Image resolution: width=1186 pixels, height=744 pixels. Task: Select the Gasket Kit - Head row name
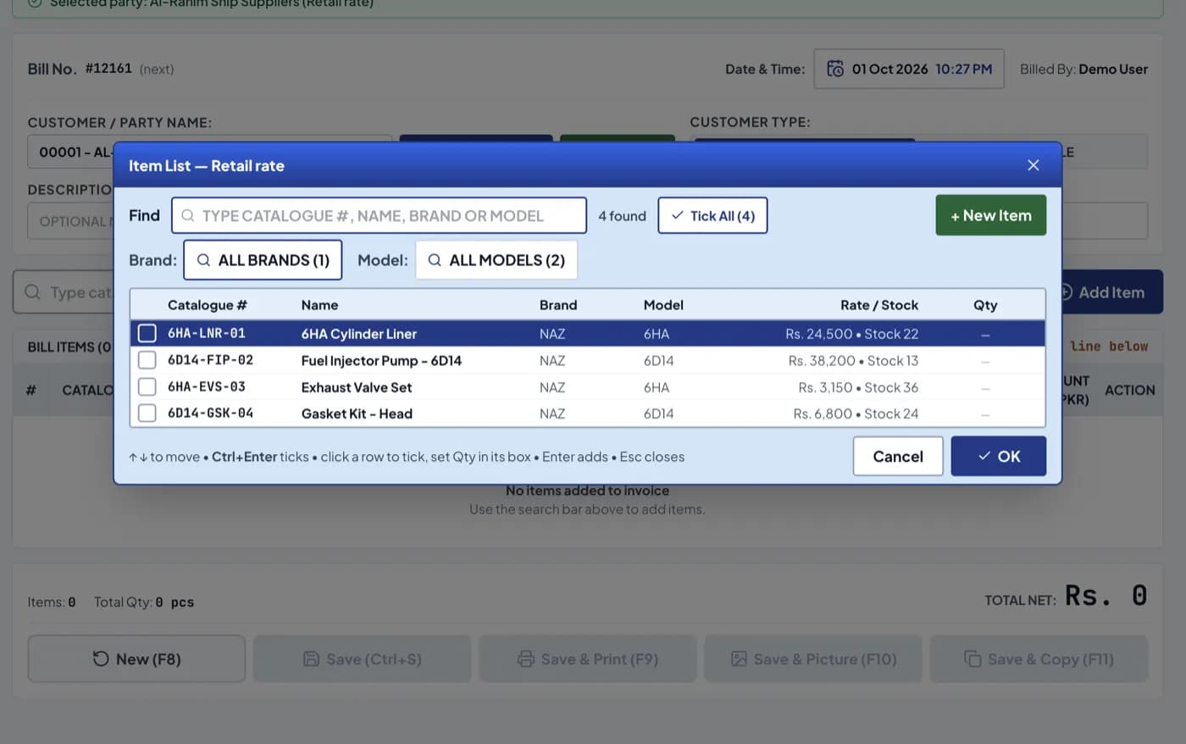coord(357,414)
